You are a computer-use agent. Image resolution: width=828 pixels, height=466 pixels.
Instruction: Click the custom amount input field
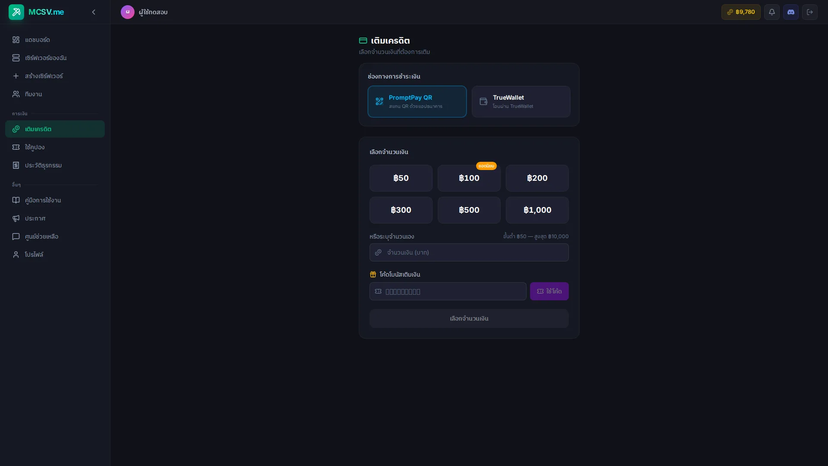pos(469,252)
